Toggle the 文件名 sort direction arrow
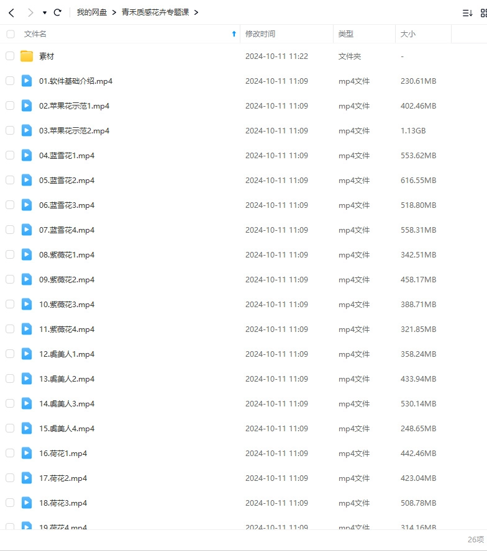The image size is (487, 551). tap(234, 34)
